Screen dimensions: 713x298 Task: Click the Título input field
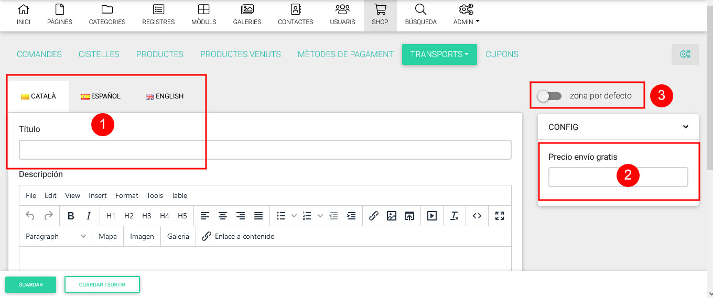[265, 150]
